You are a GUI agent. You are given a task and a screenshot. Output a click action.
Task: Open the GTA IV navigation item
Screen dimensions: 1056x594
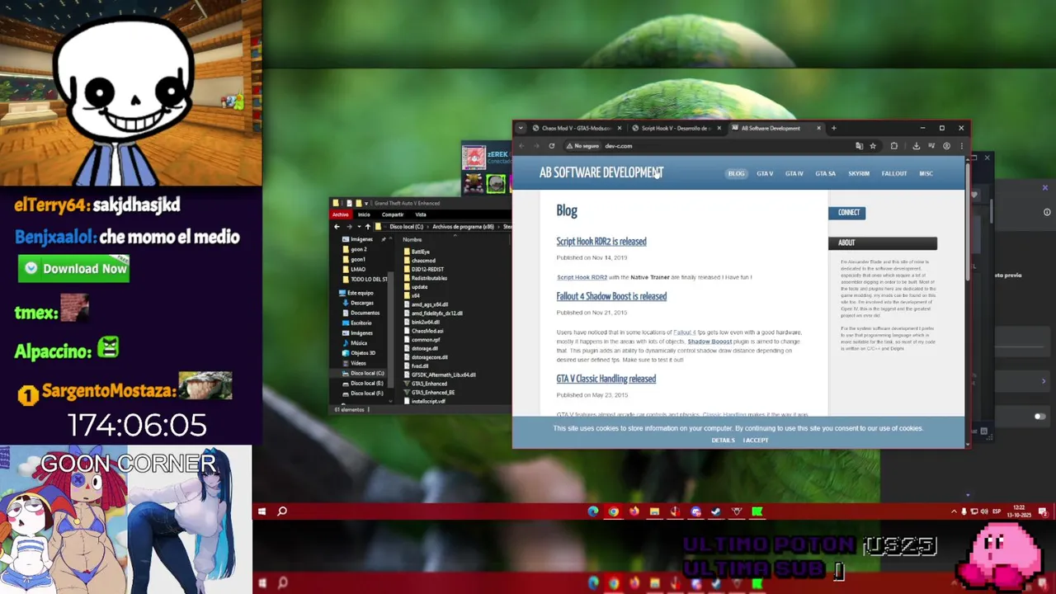[794, 173]
